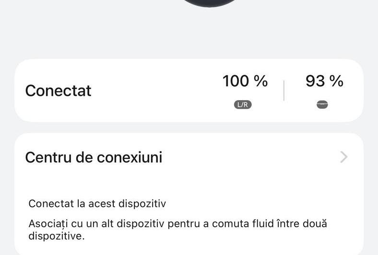
Task: Tap the charging case battery icon
Action: (322, 104)
